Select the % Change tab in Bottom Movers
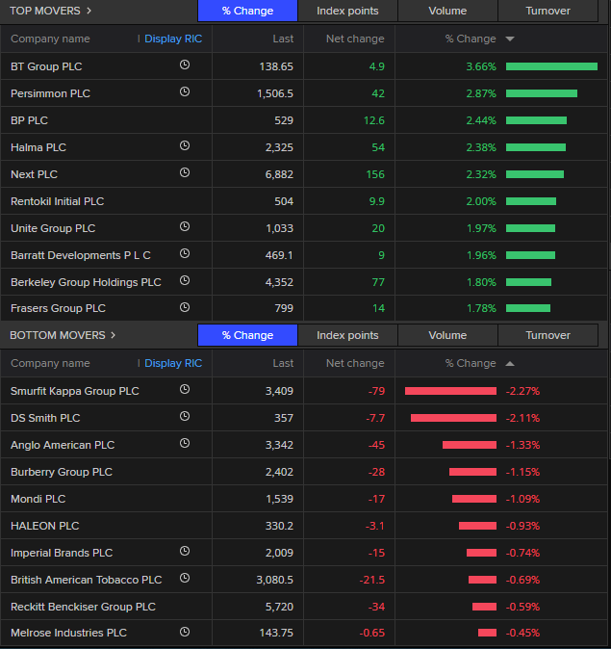 [247, 335]
